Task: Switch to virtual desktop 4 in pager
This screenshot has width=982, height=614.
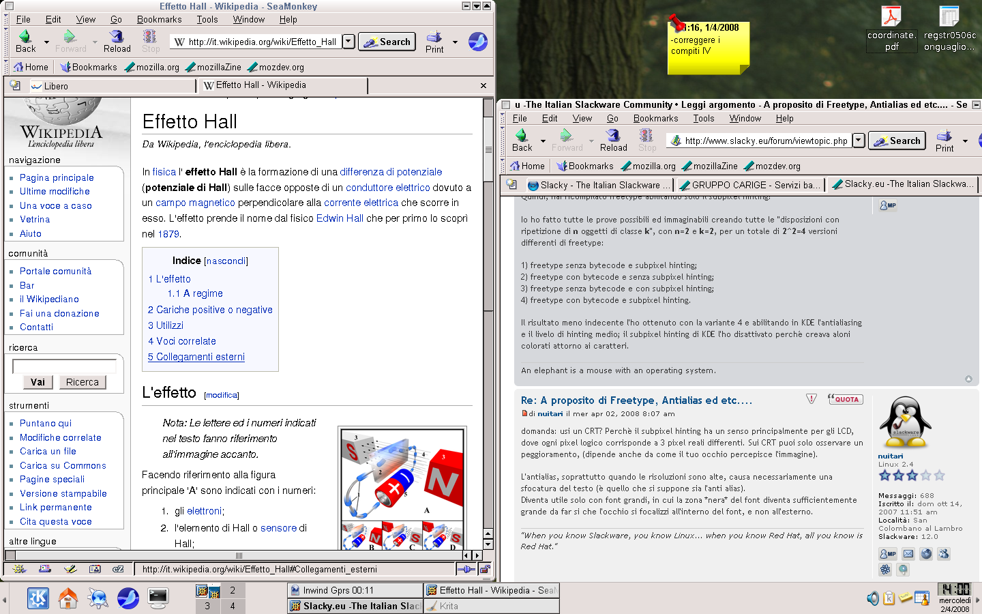Action: pos(233,606)
